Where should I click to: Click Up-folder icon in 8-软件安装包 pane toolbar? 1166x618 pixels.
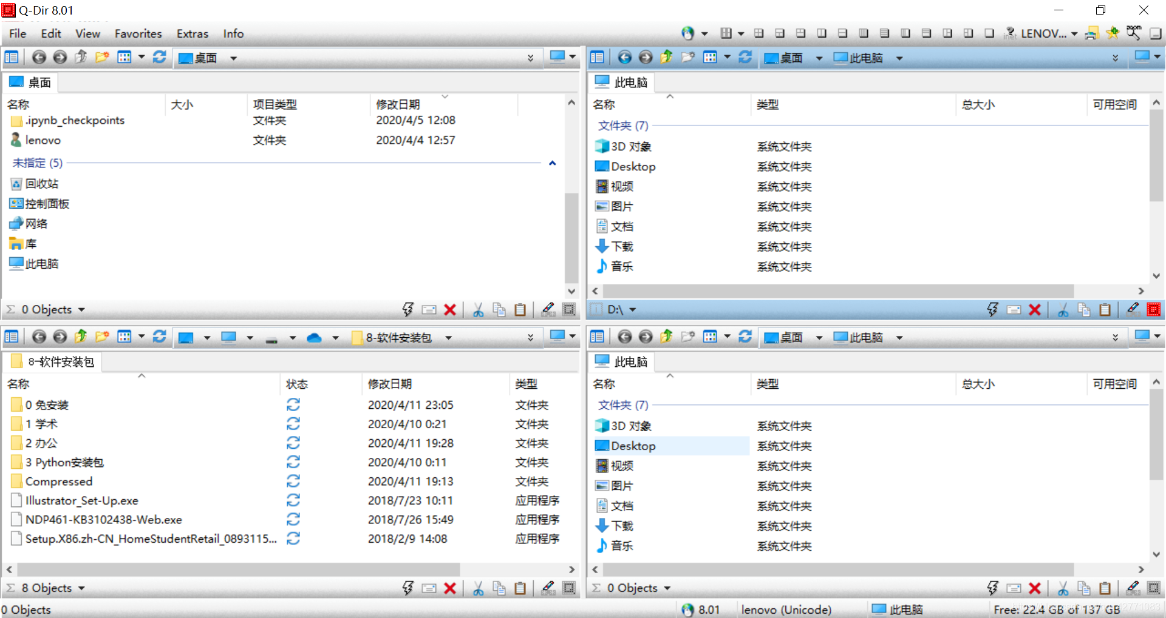81,337
